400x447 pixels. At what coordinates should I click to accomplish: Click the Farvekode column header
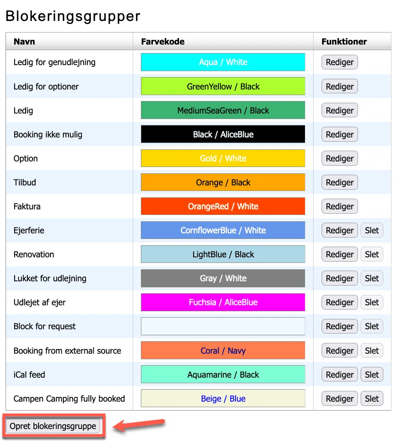(163, 42)
